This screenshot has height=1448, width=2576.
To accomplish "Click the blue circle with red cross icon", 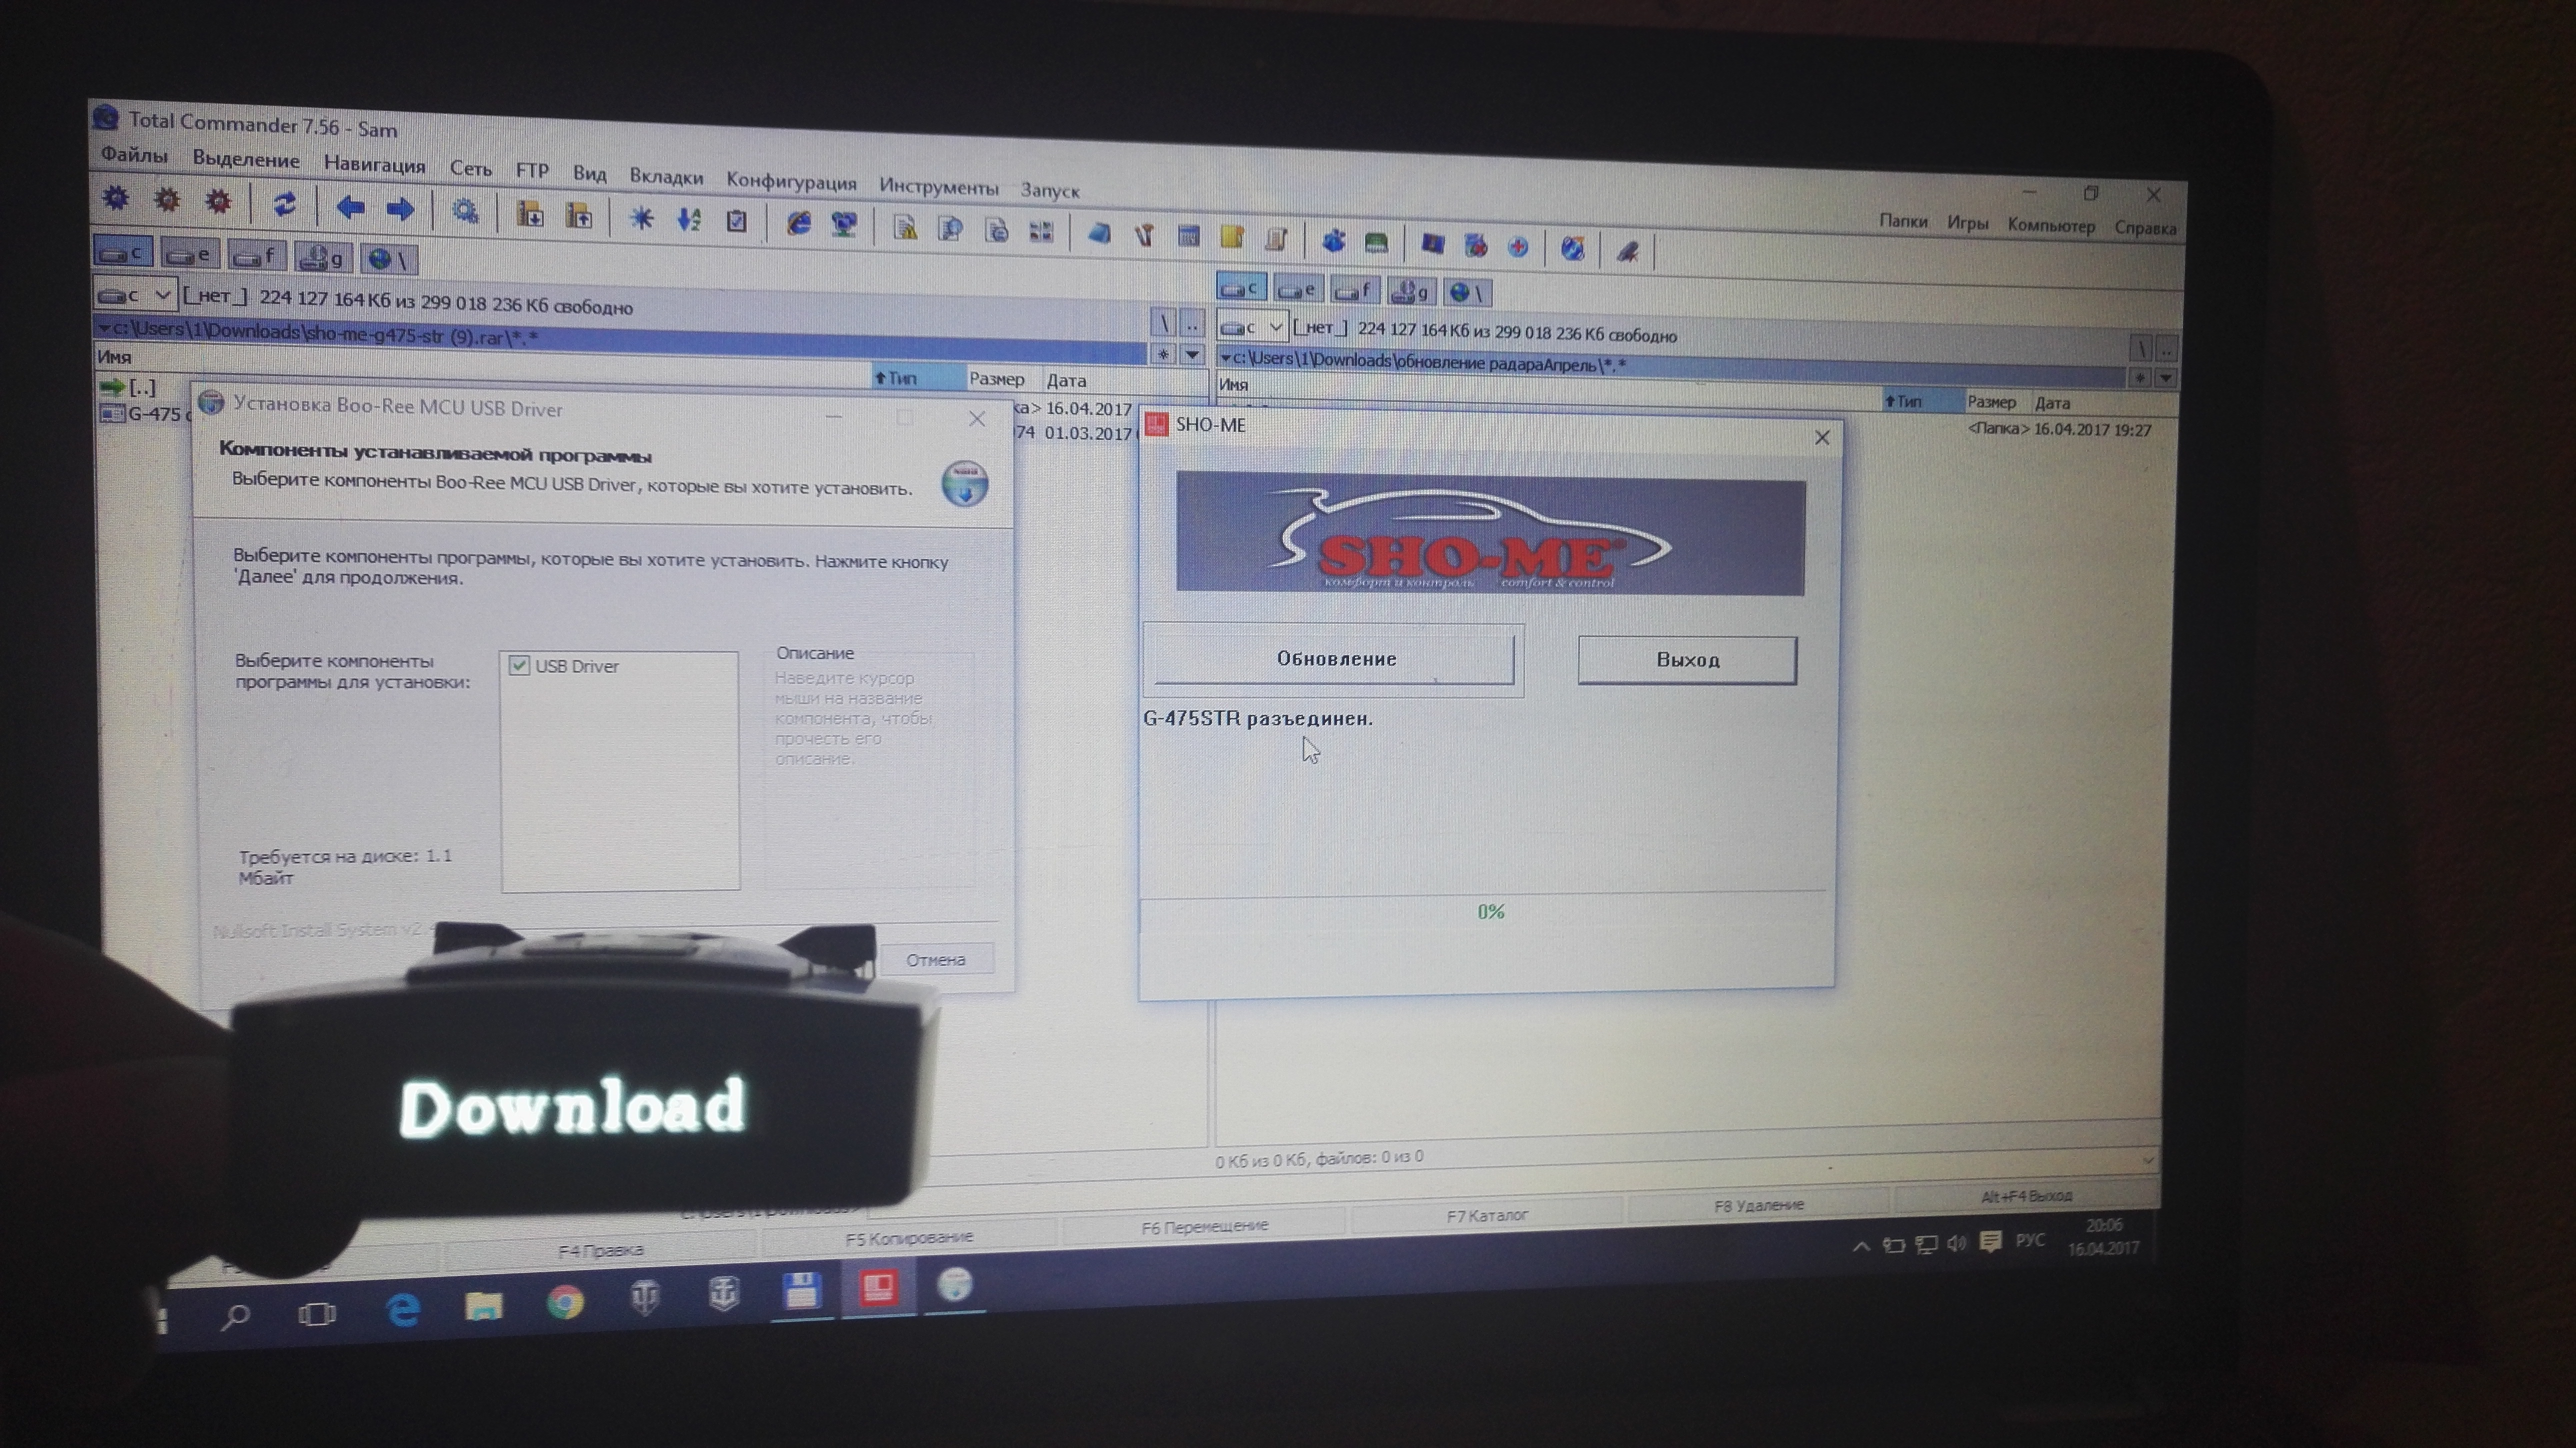I will (x=1518, y=246).
